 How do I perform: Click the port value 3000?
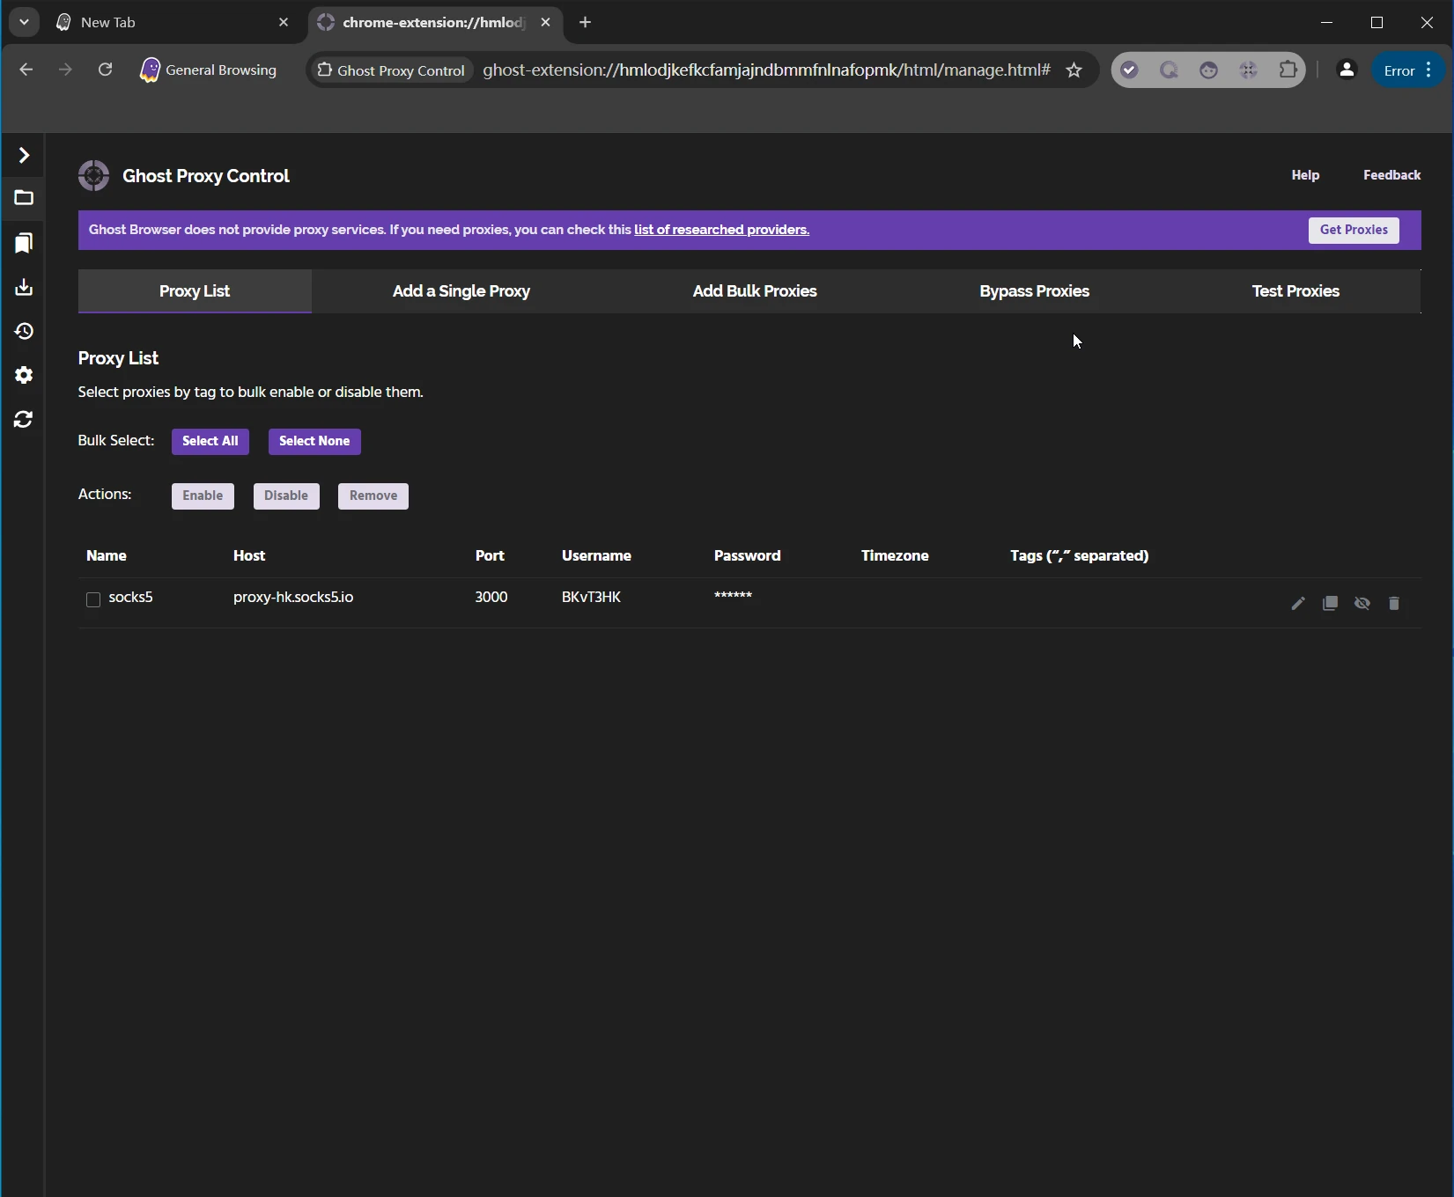491,598
